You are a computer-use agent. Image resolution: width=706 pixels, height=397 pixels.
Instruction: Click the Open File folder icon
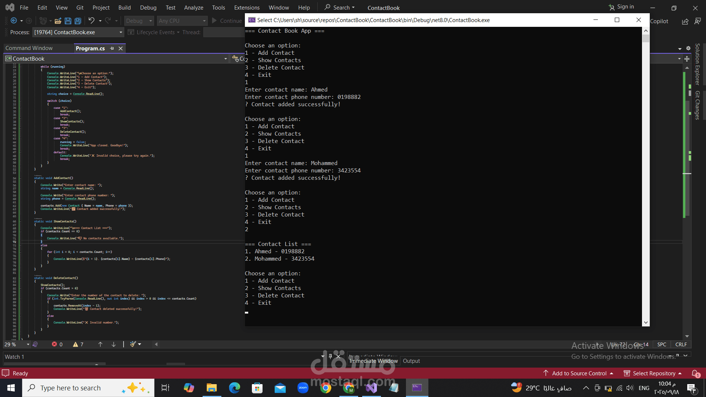click(x=58, y=21)
